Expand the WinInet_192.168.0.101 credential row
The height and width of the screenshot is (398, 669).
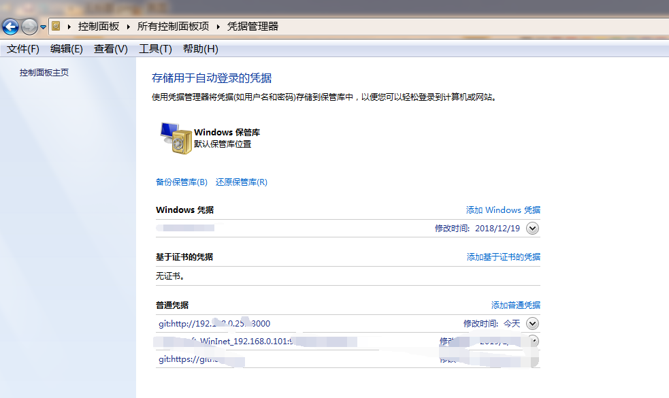[x=534, y=341]
